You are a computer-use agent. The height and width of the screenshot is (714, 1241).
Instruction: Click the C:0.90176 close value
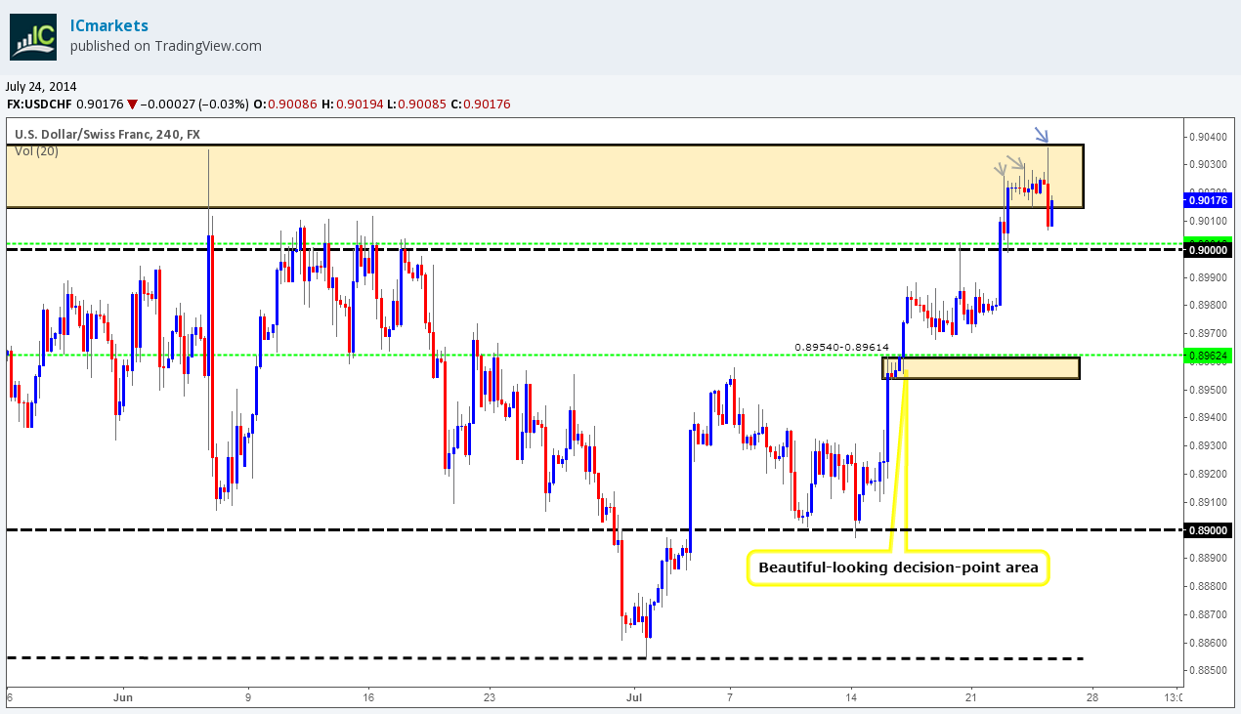click(x=479, y=104)
